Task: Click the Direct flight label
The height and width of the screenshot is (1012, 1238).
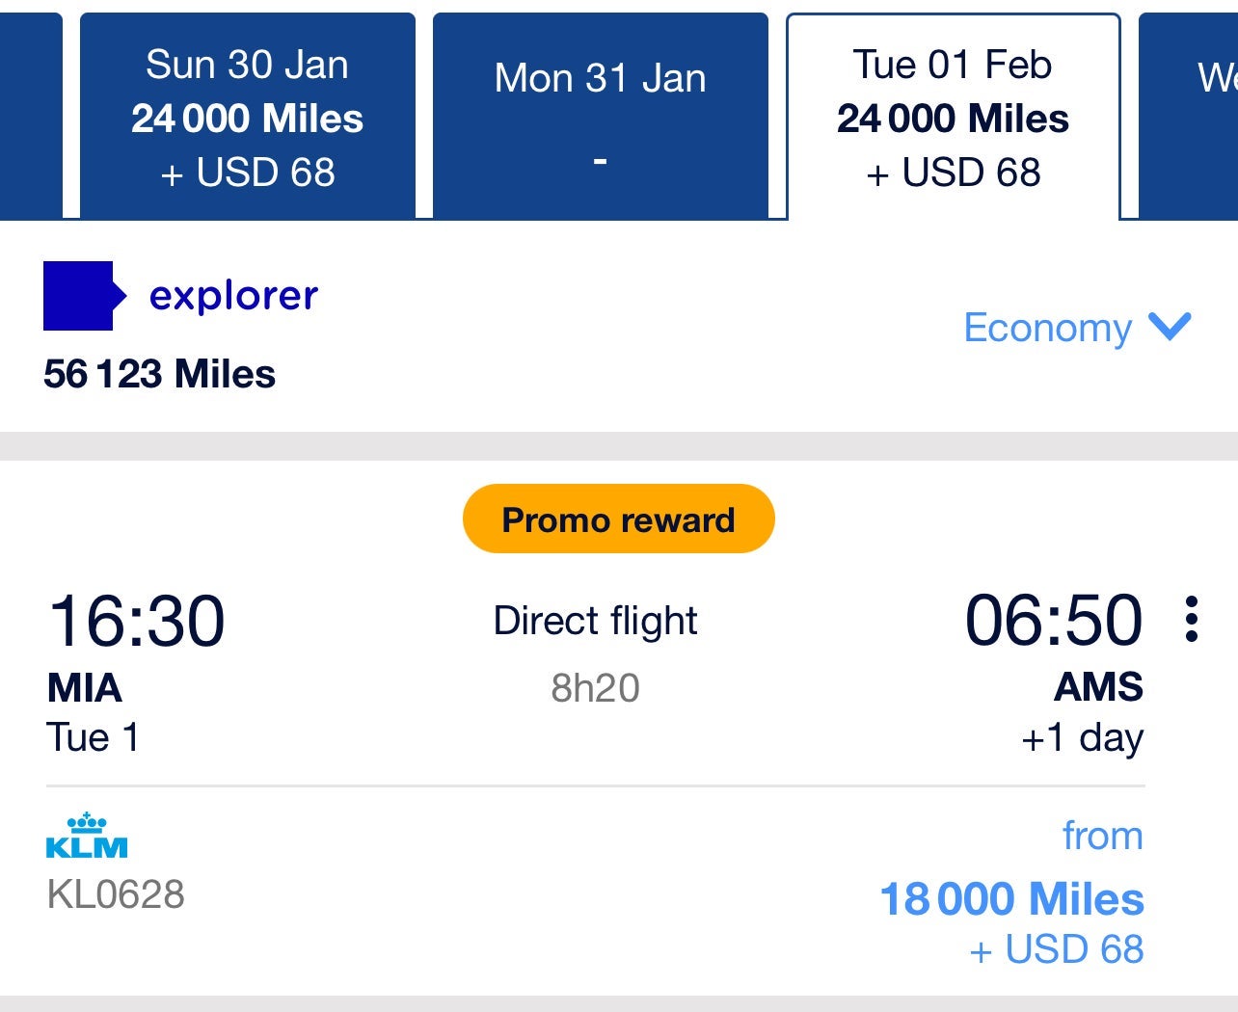Action: click(595, 621)
